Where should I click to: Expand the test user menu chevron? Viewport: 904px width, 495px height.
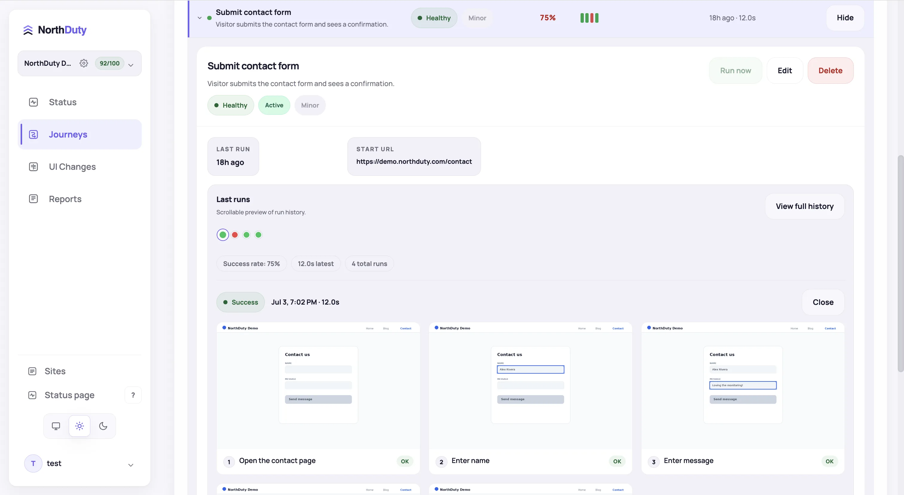pyautogui.click(x=131, y=465)
